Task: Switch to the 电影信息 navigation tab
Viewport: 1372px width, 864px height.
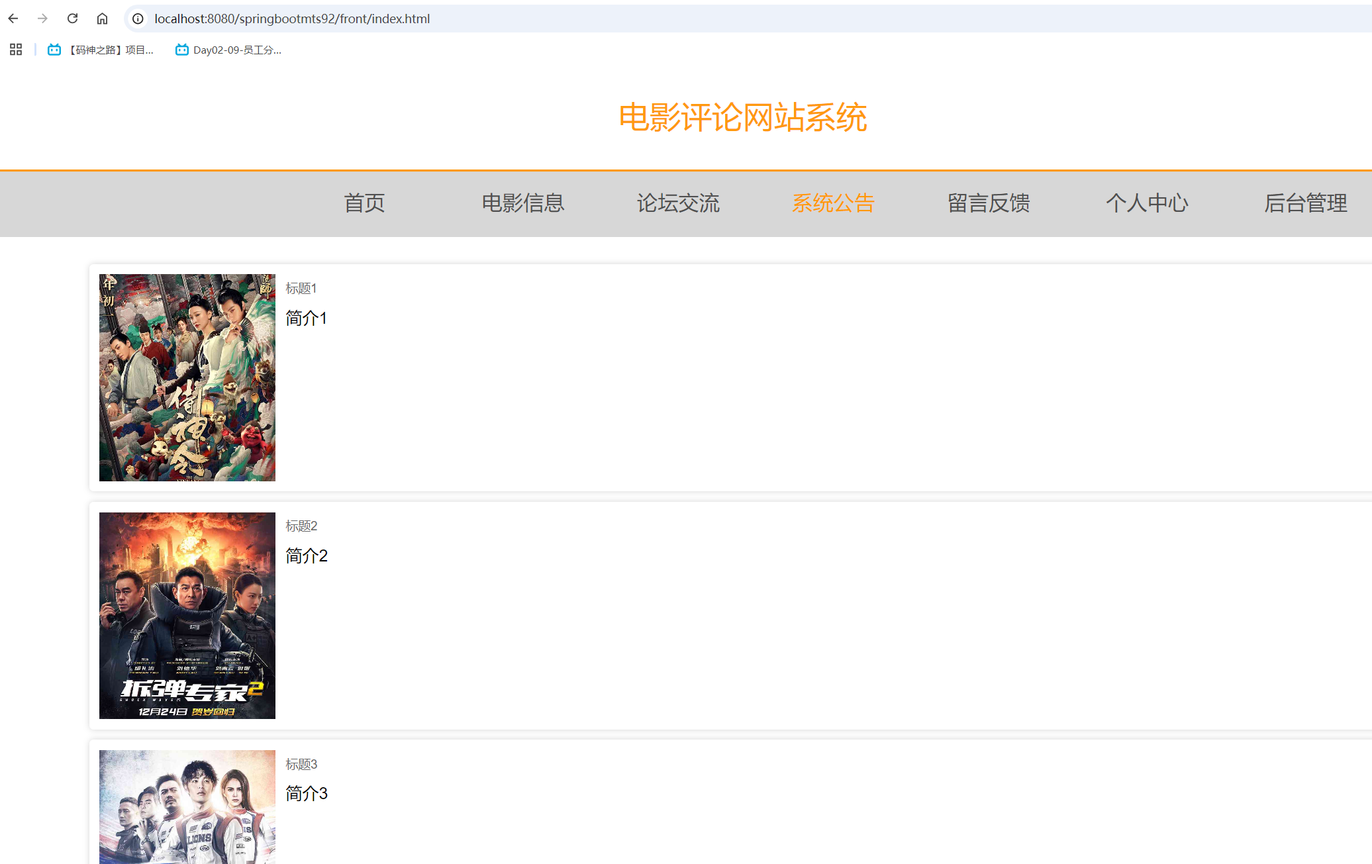Action: [x=522, y=203]
